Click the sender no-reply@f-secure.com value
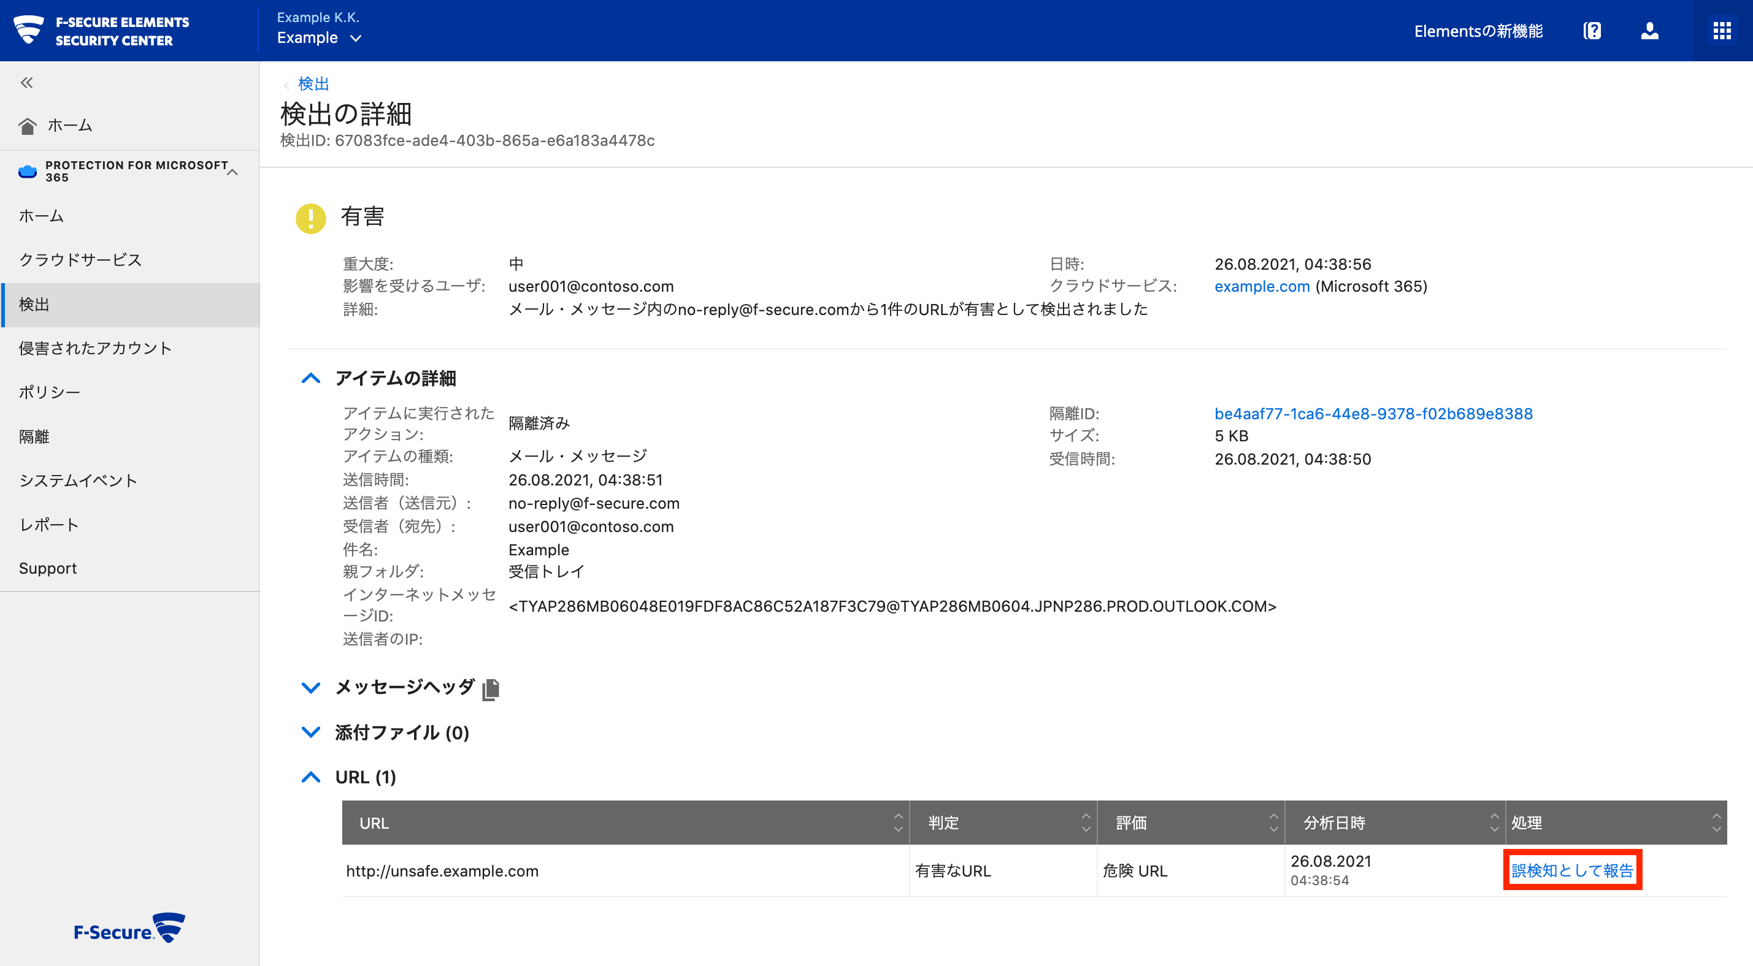 tap(593, 503)
